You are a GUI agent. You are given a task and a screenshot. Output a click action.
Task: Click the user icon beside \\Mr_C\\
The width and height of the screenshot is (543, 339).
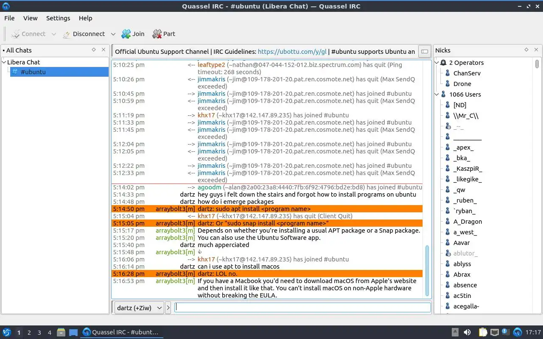(448, 116)
